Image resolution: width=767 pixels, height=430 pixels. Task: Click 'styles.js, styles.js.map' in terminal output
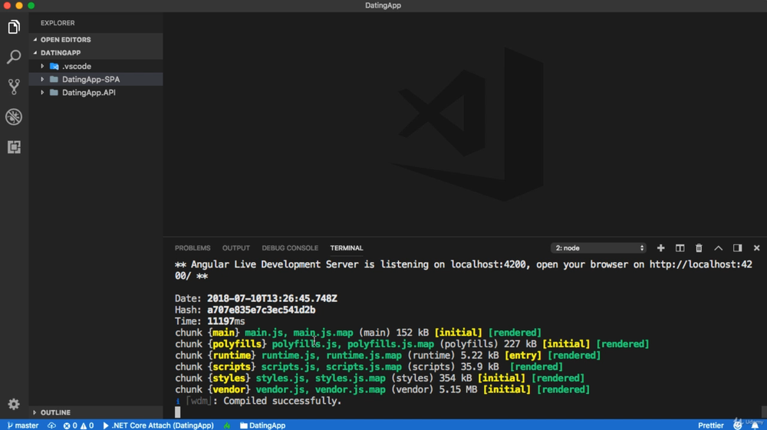click(x=321, y=378)
